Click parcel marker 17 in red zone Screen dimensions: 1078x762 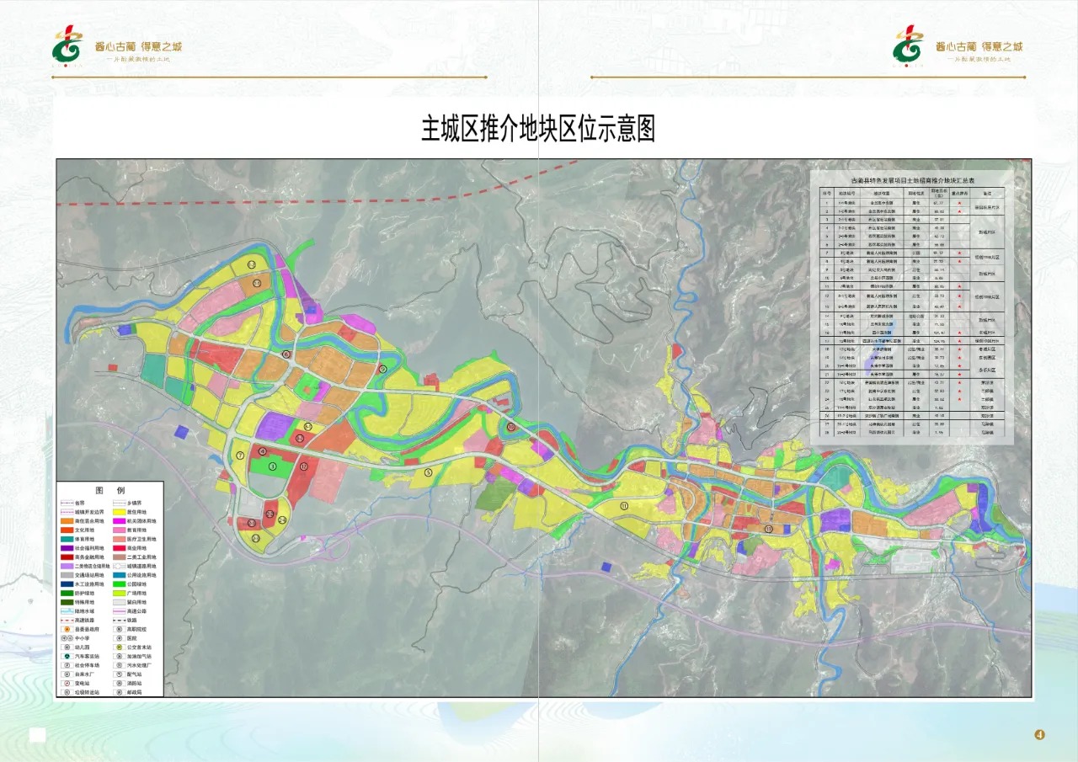pos(304,466)
